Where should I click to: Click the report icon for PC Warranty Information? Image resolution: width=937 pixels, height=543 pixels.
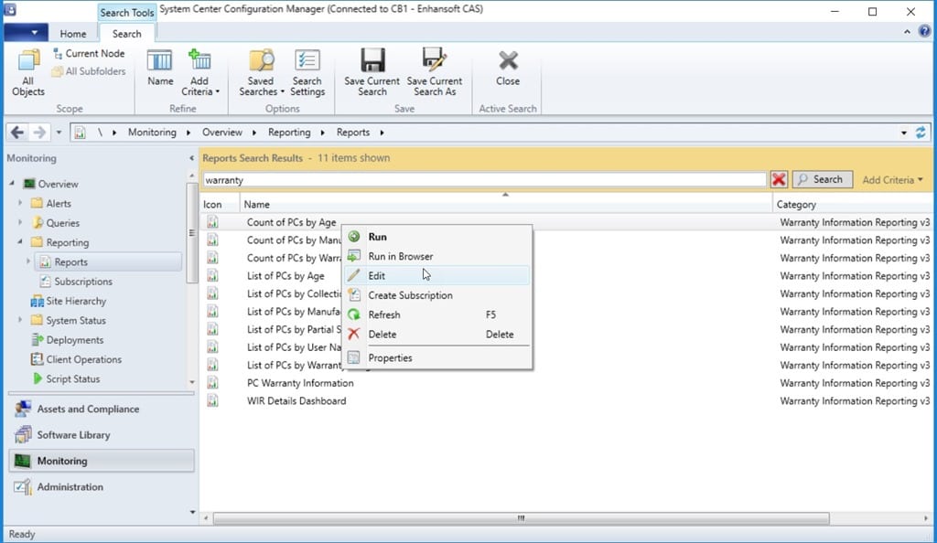[x=212, y=383]
